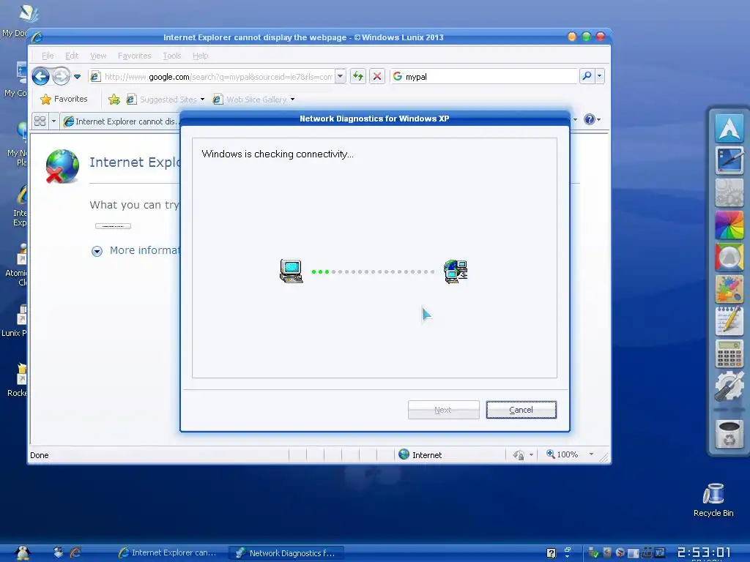750x562 pixels.
Task: Expand the Web Slice Gallery dropdown arrow
Action: pyautogui.click(x=292, y=100)
